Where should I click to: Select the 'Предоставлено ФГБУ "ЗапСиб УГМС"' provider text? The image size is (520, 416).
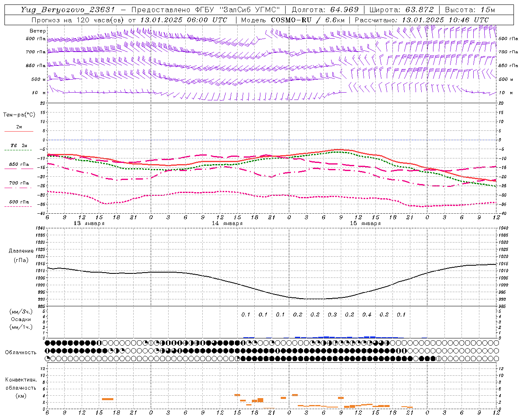[x=206, y=10]
